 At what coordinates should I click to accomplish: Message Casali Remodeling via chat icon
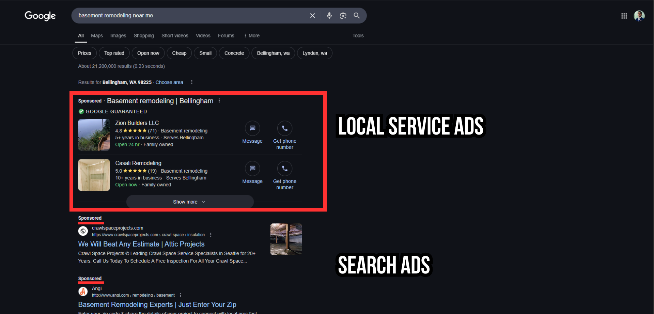[x=252, y=169]
